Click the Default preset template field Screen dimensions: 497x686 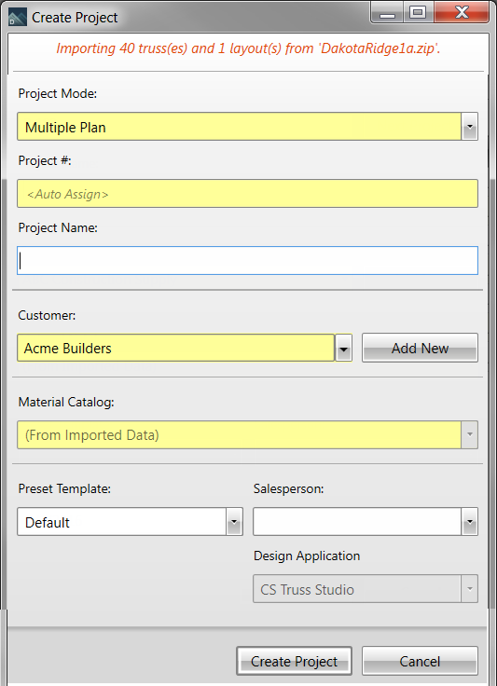[x=121, y=522]
